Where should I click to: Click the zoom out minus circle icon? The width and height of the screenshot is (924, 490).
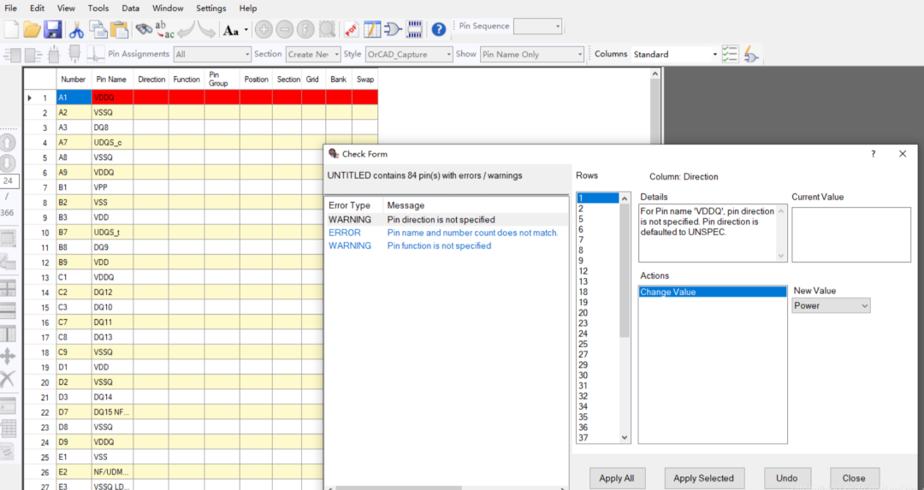click(x=285, y=29)
